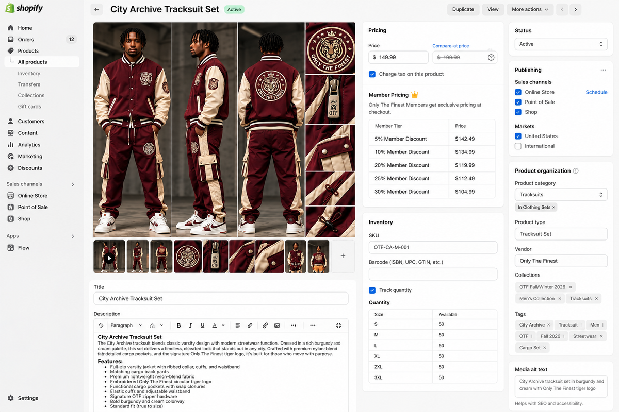
Task: Expand Apps section in sidebar
Action: [x=72, y=236]
